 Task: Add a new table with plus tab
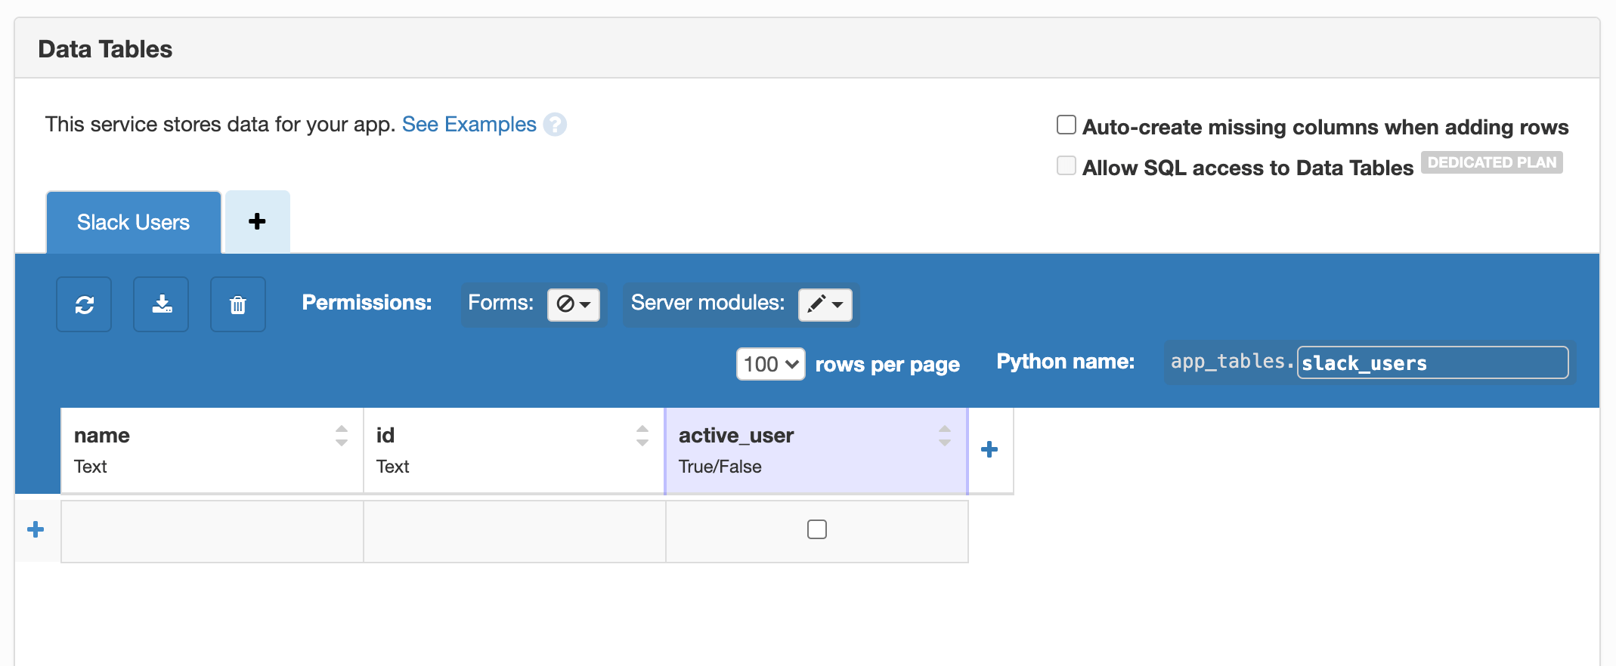pyautogui.click(x=257, y=221)
